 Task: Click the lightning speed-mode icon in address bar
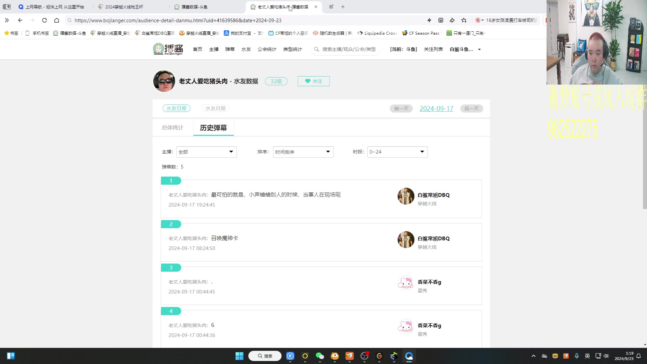pyautogui.click(x=429, y=20)
